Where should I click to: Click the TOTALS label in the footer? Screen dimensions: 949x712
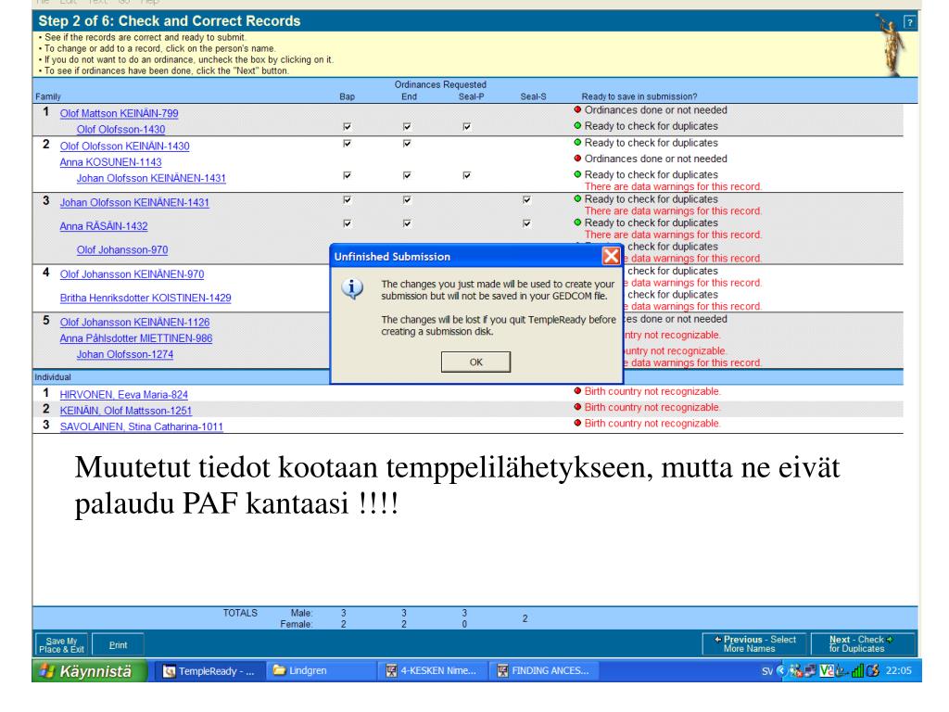[240, 613]
